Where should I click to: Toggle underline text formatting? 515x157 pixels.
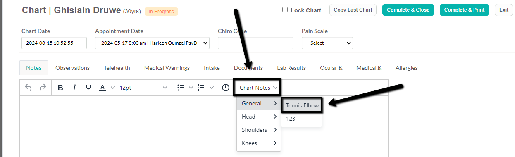click(x=88, y=88)
